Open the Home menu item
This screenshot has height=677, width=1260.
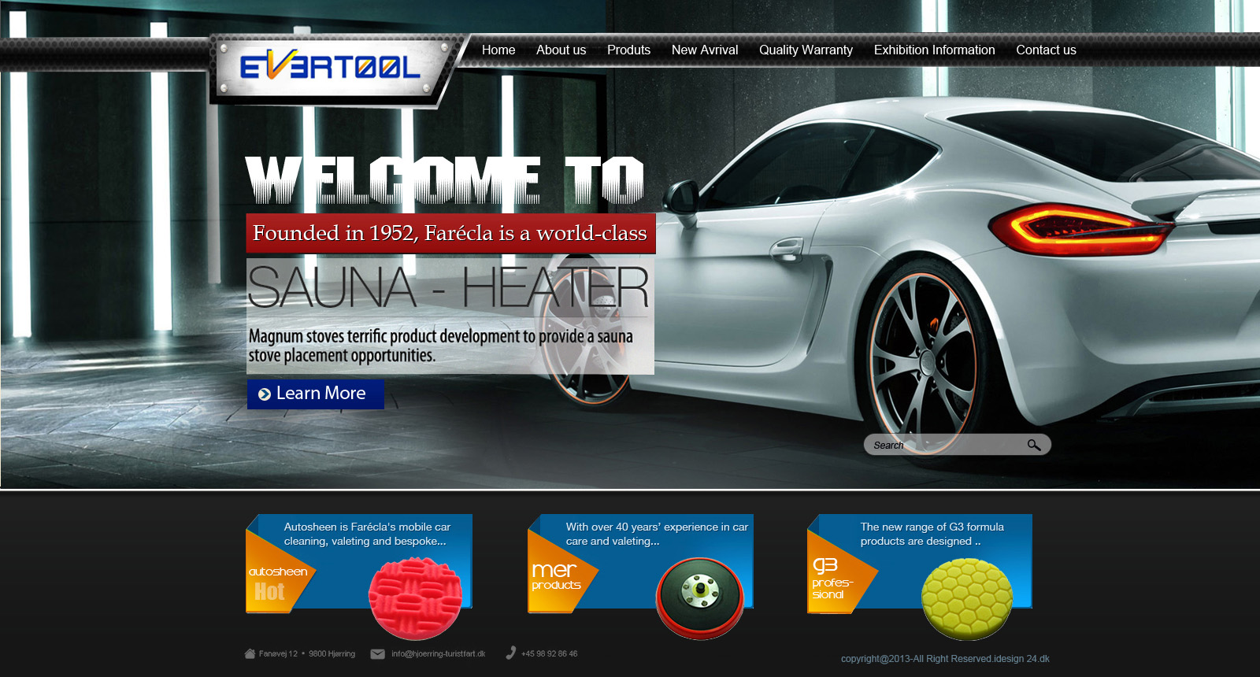tap(498, 50)
